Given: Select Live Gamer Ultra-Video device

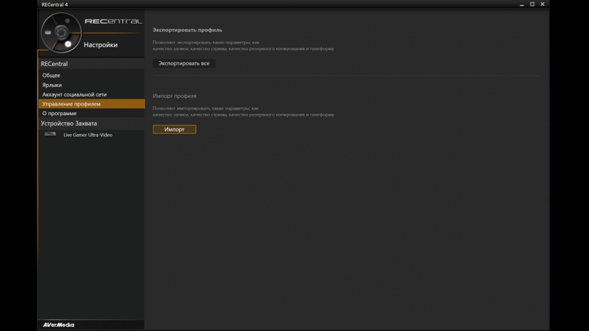Looking at the screenshot, I should 88,135.
